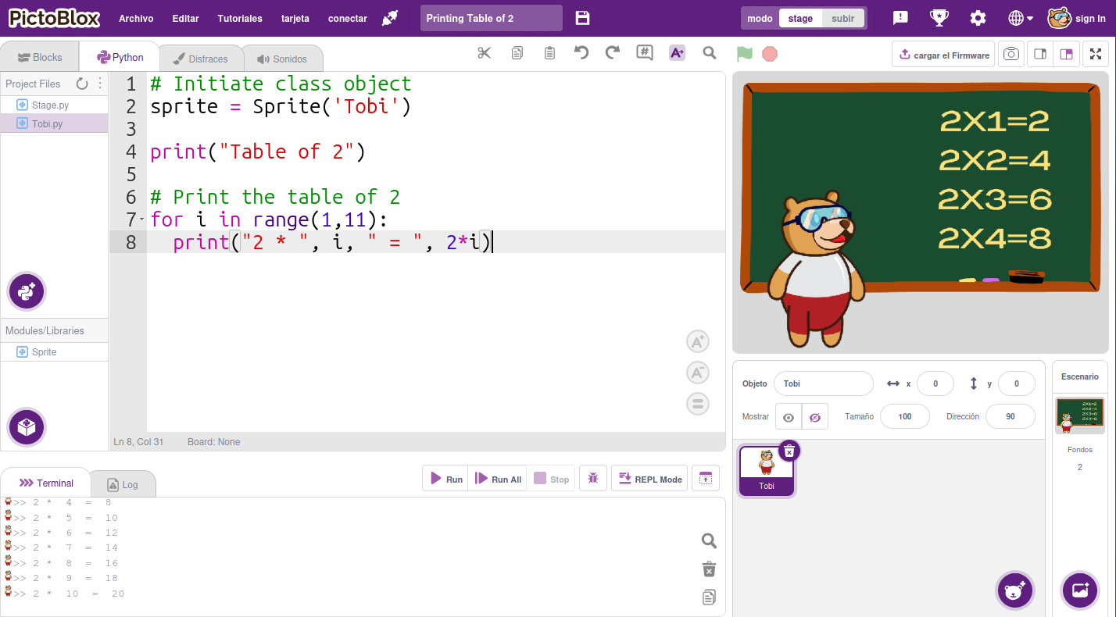The width and height of the screenshot is (1116, 617).
Task: Click the save floppy disk icon
Action: (582, 18)
